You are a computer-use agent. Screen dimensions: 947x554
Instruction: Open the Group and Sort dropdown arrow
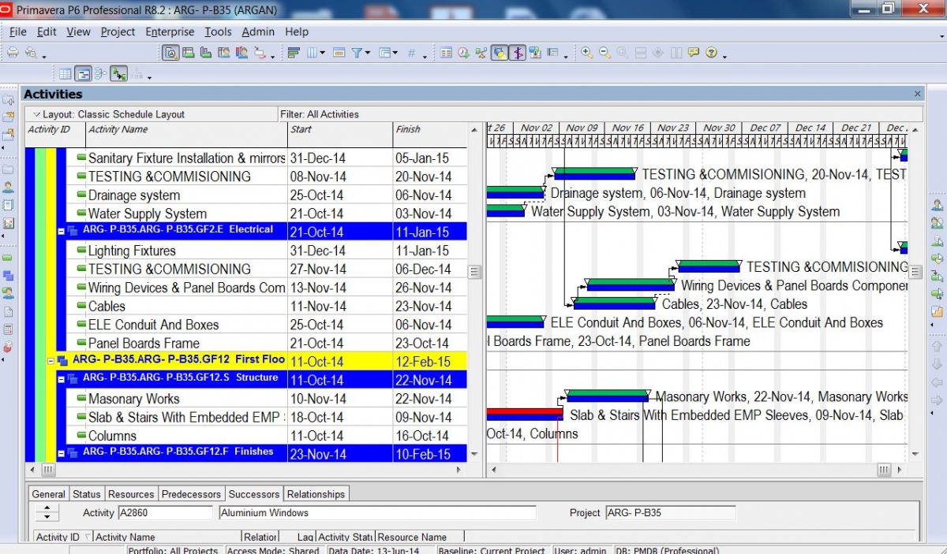[x=396, y=54]
